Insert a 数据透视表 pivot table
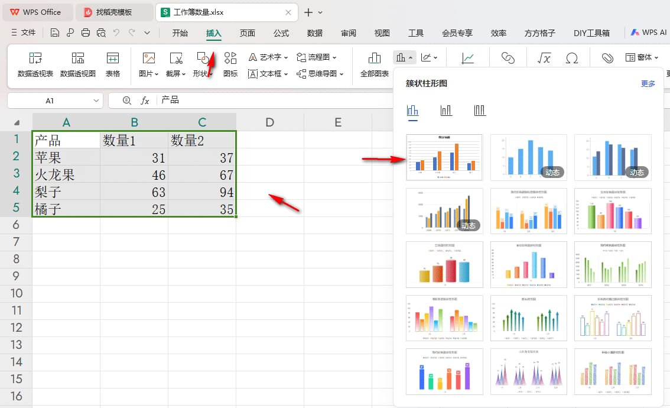This screenshot has width=670, height=408. pyautogui.click(x=35, y=64)
